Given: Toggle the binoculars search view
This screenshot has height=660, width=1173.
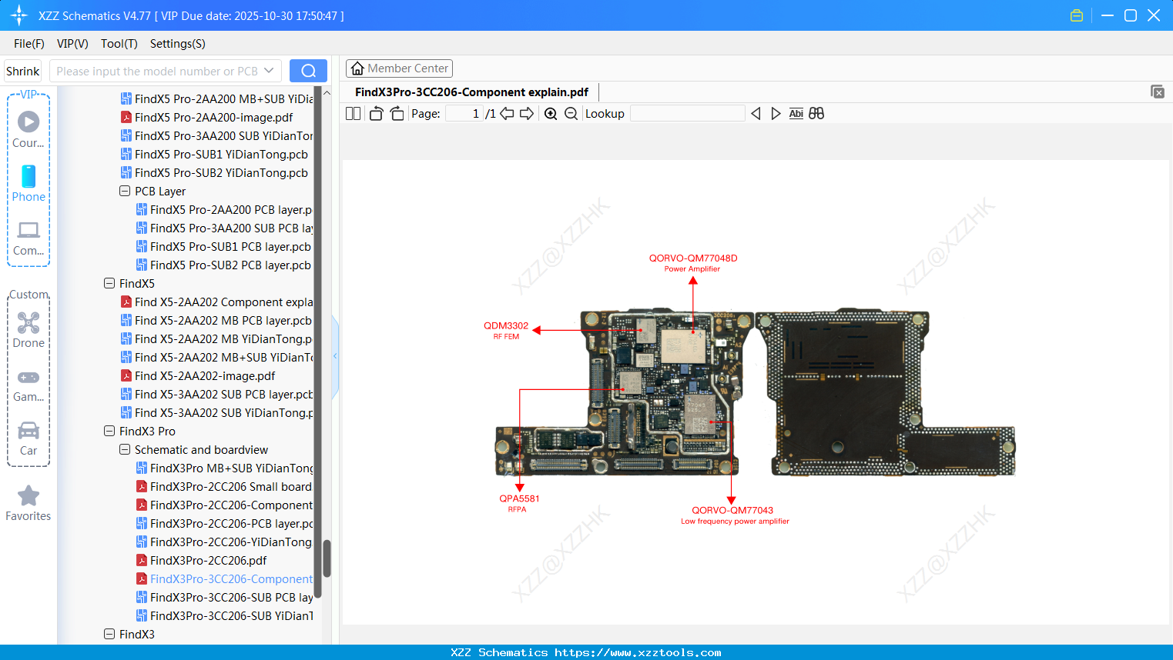Looking at the screenshot, I should point(816,113).
